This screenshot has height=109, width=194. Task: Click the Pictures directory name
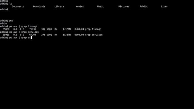[x=124, y=7]
